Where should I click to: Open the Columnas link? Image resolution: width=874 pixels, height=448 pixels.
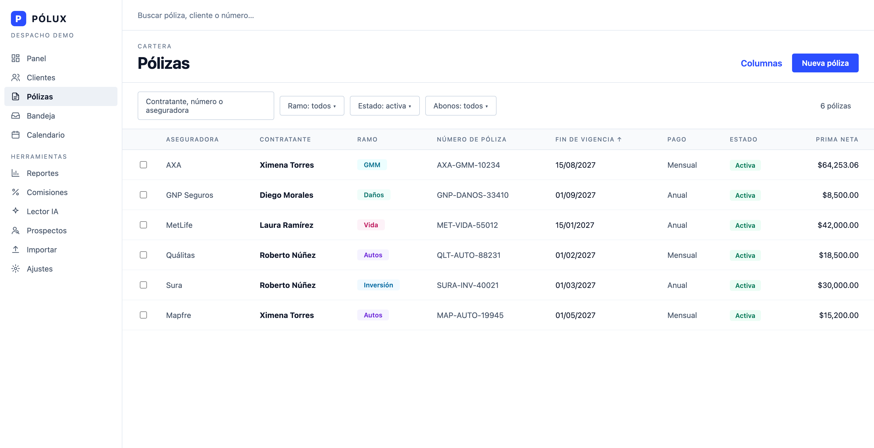[761, 63]
